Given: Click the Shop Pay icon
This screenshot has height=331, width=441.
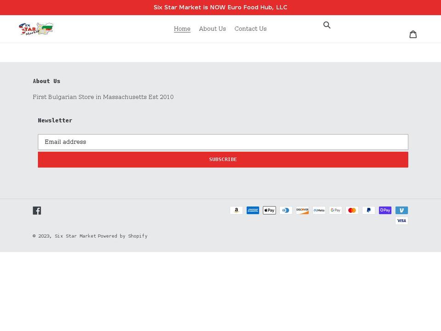Looking at the screenshot, I should (x=385, y=210).
